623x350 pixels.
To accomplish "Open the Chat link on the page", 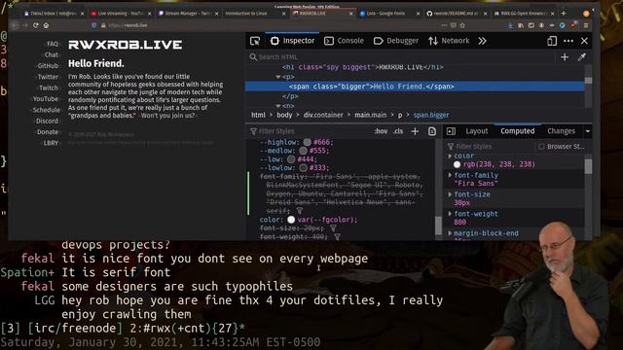I will 52,54.
